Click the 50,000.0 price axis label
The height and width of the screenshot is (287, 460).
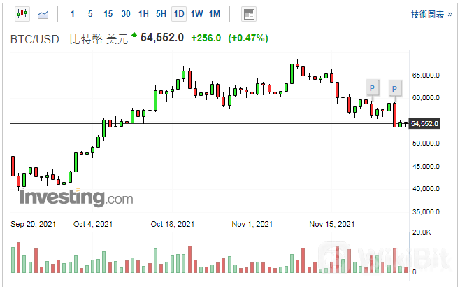[x=426, y=143]
